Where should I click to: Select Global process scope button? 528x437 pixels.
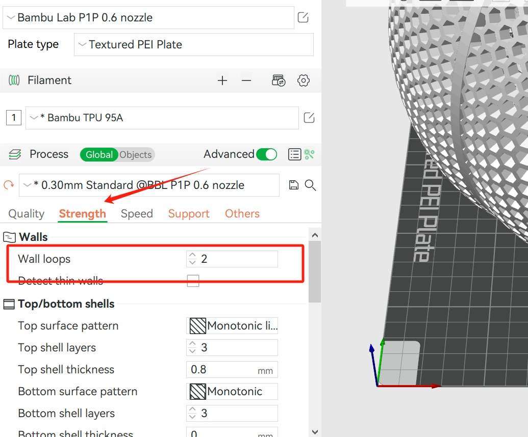(x=99, y=155)
